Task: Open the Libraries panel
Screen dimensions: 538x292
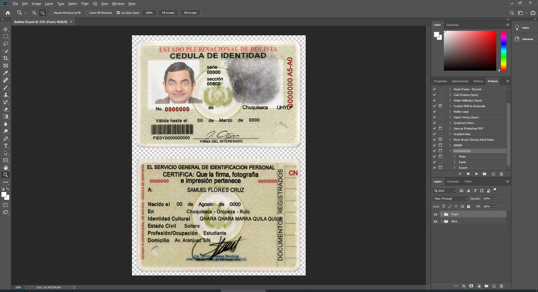Action: 524,39
